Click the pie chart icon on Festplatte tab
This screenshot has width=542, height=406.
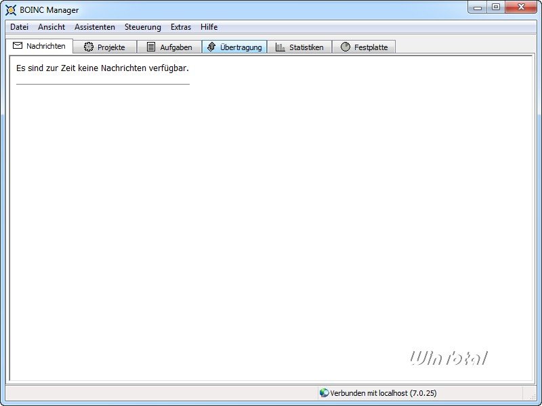(346, 47)
